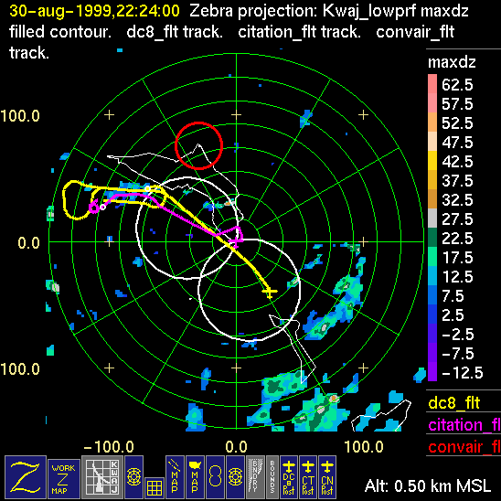Screen dimensions: 501x501
Task: Click the red convair circle marker
Action: pyautogui.click(x=198, y=145)
